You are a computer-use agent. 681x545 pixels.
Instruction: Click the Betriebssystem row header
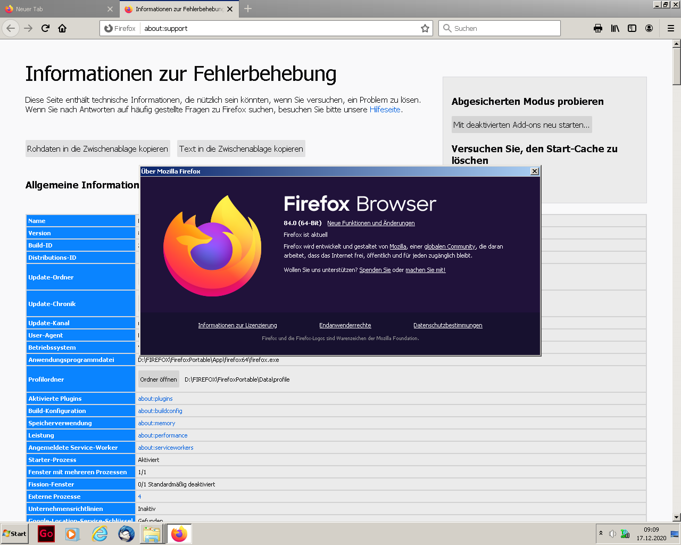pyautogui.click(x=81, y=348)
